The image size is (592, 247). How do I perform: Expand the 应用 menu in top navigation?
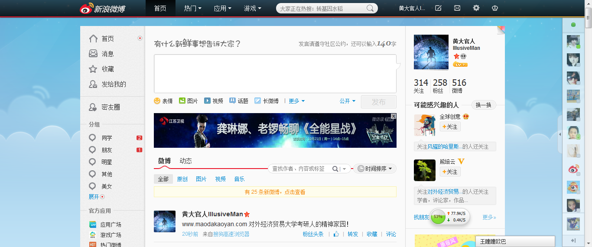pos(223,8)
